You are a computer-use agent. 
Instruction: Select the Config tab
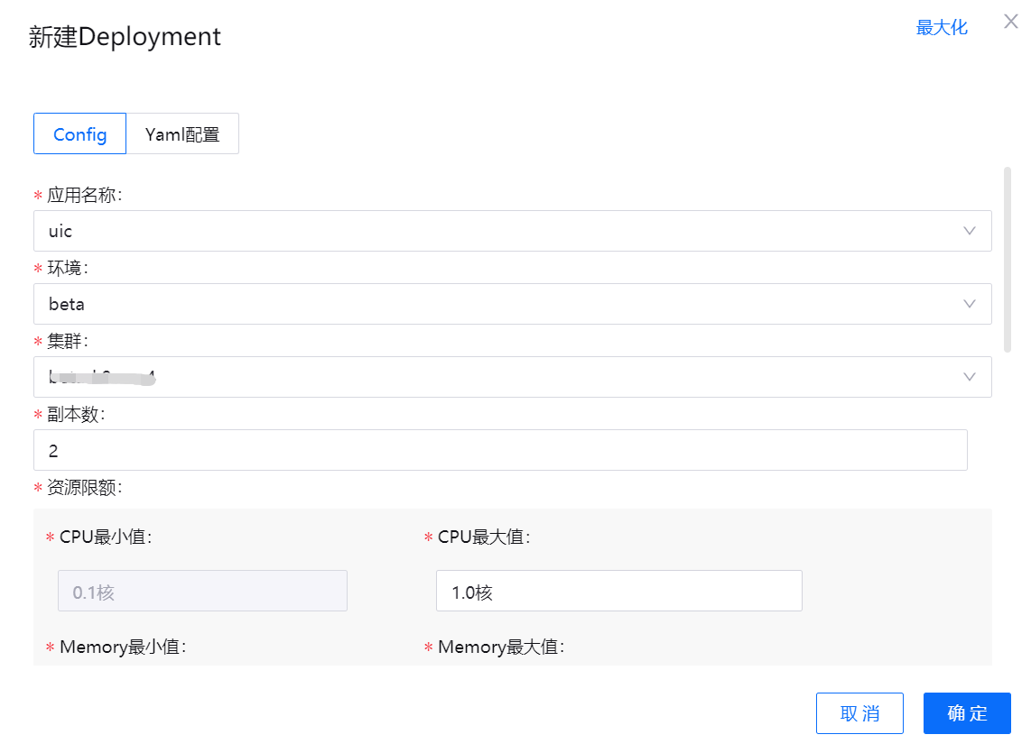point(79,133)
